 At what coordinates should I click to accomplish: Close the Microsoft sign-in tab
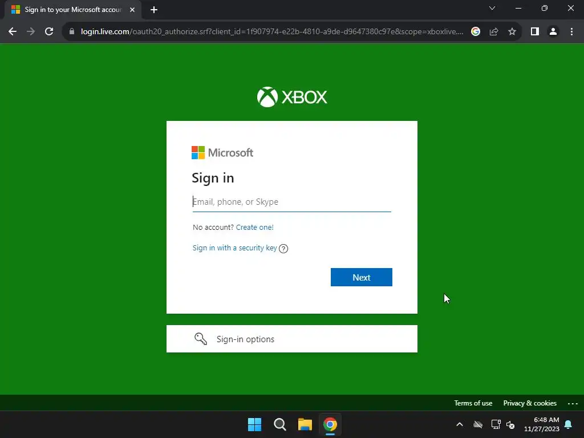132,10
